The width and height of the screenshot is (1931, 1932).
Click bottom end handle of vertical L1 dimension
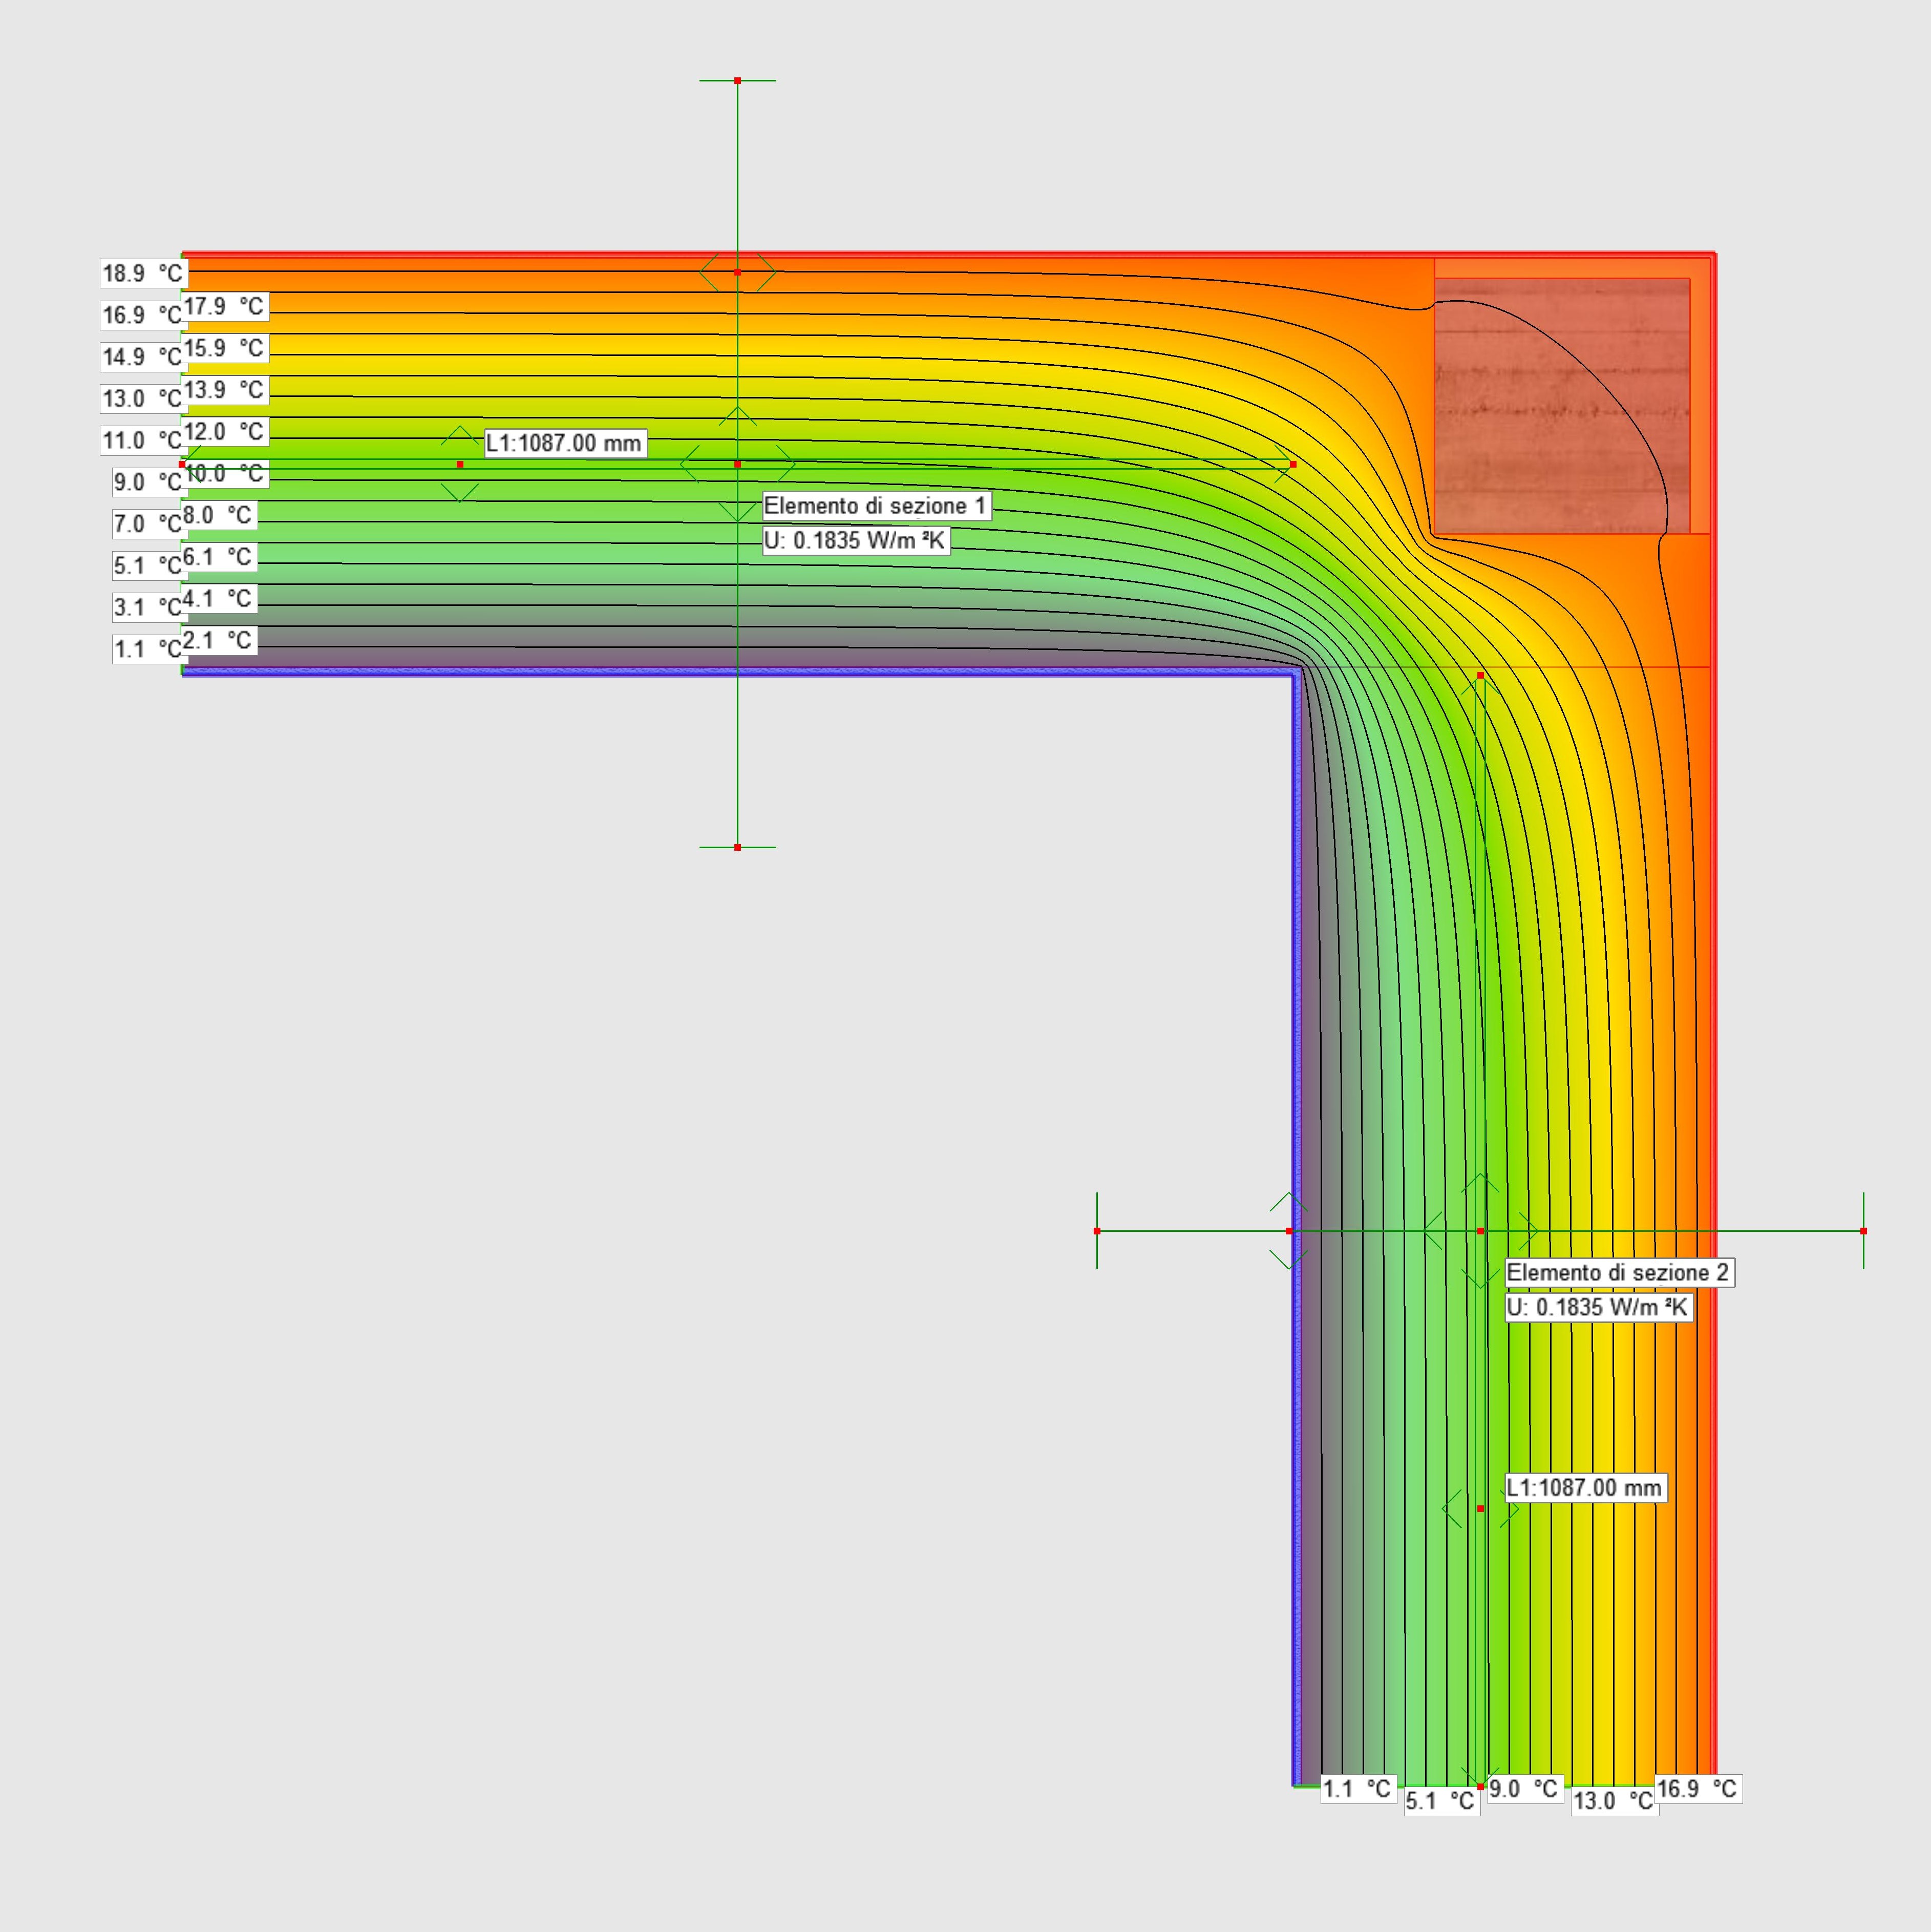tap(1481, 1786)
